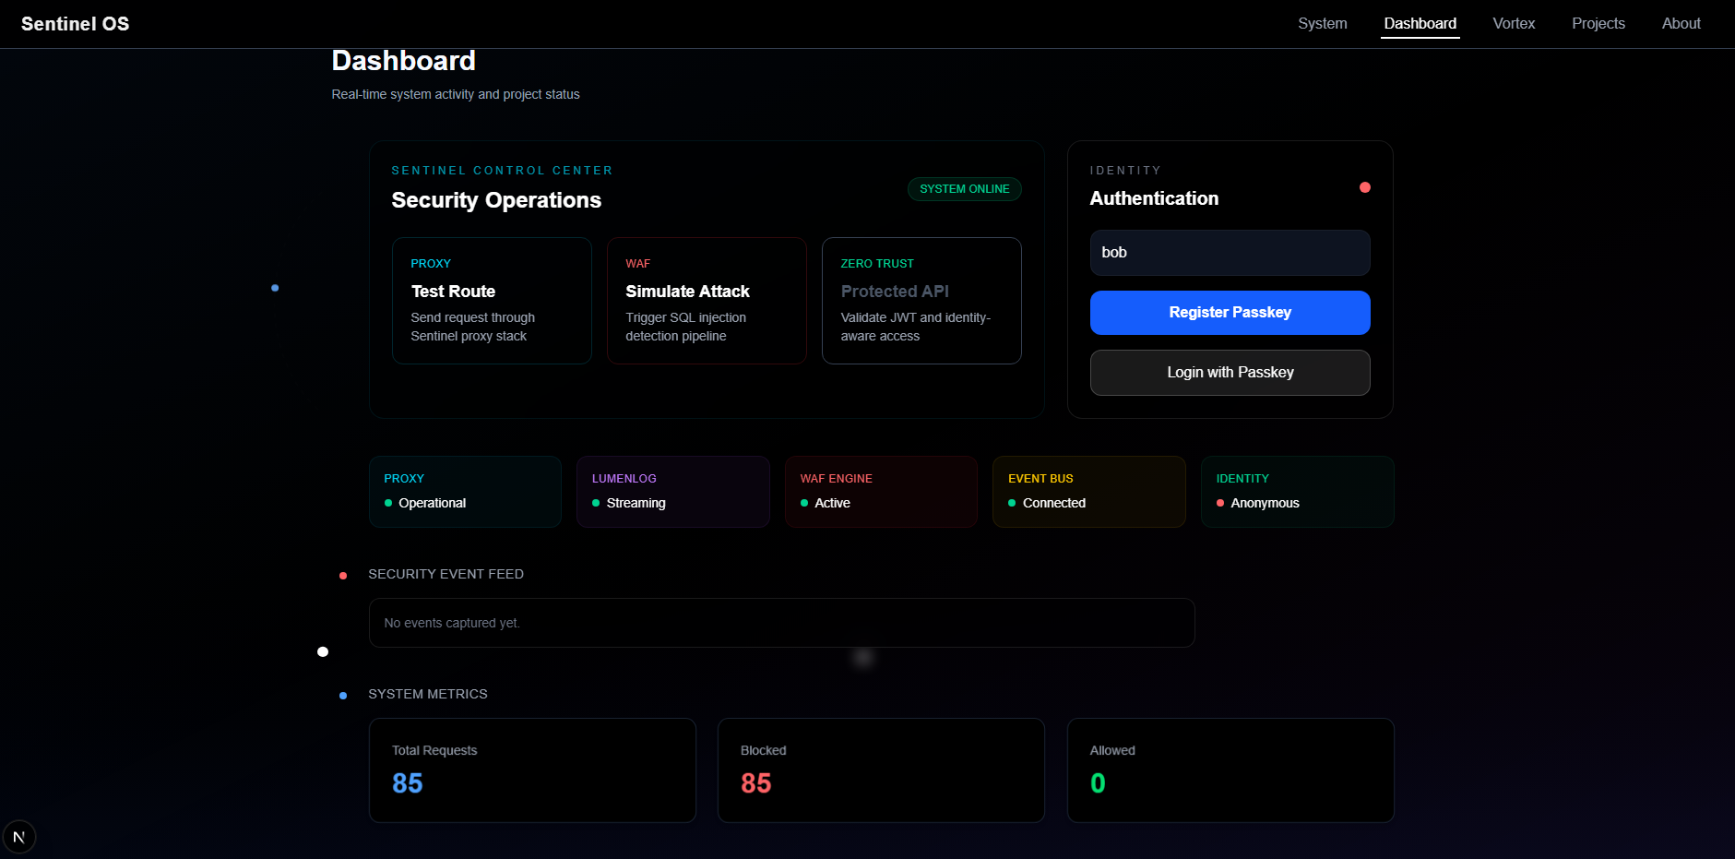Go to the Vortex page
Image resolution: width=1735 pixels, height=859 pixels.
[x=1514, y=24]
